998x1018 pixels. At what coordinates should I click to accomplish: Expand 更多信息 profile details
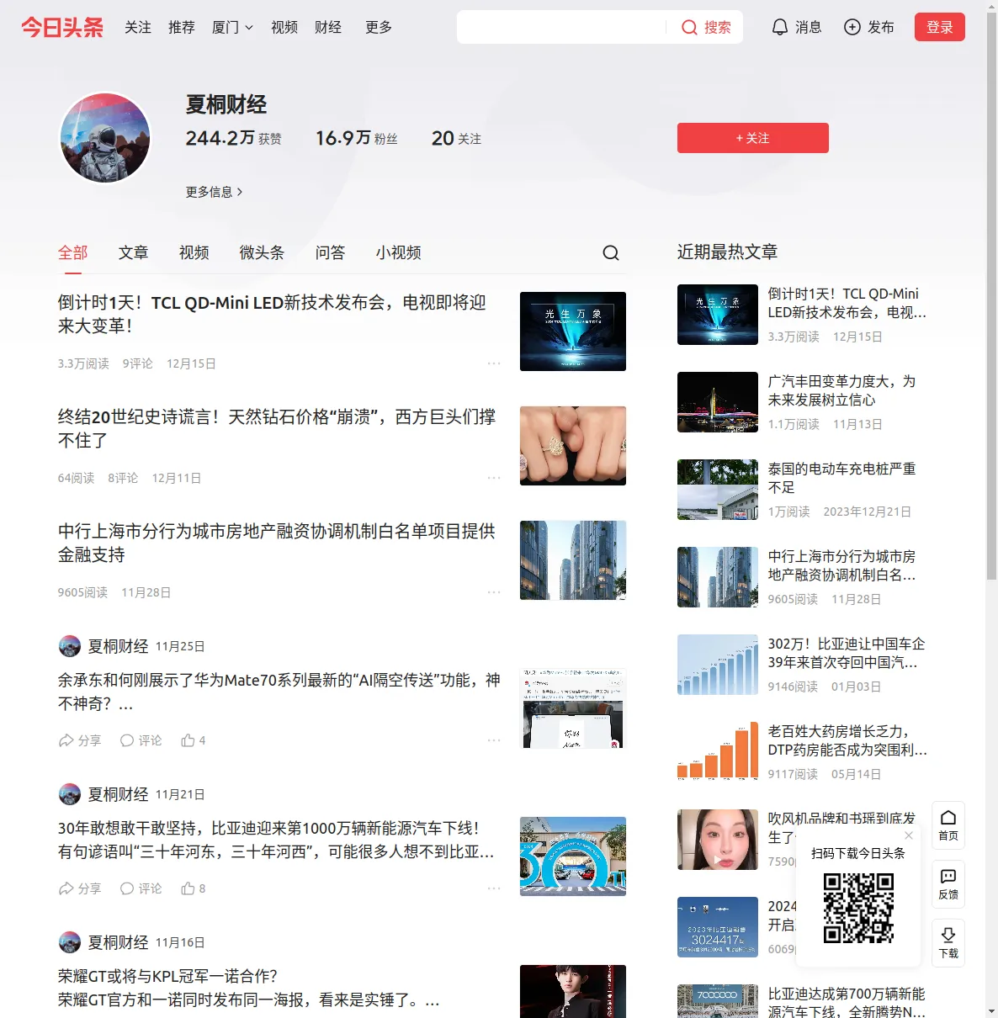(215, 192)
